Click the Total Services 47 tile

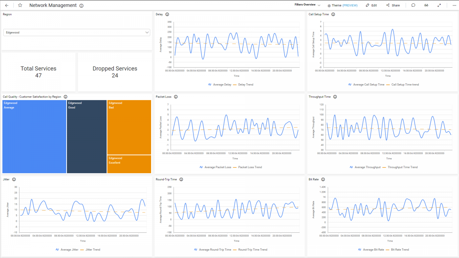pos(38,71)
